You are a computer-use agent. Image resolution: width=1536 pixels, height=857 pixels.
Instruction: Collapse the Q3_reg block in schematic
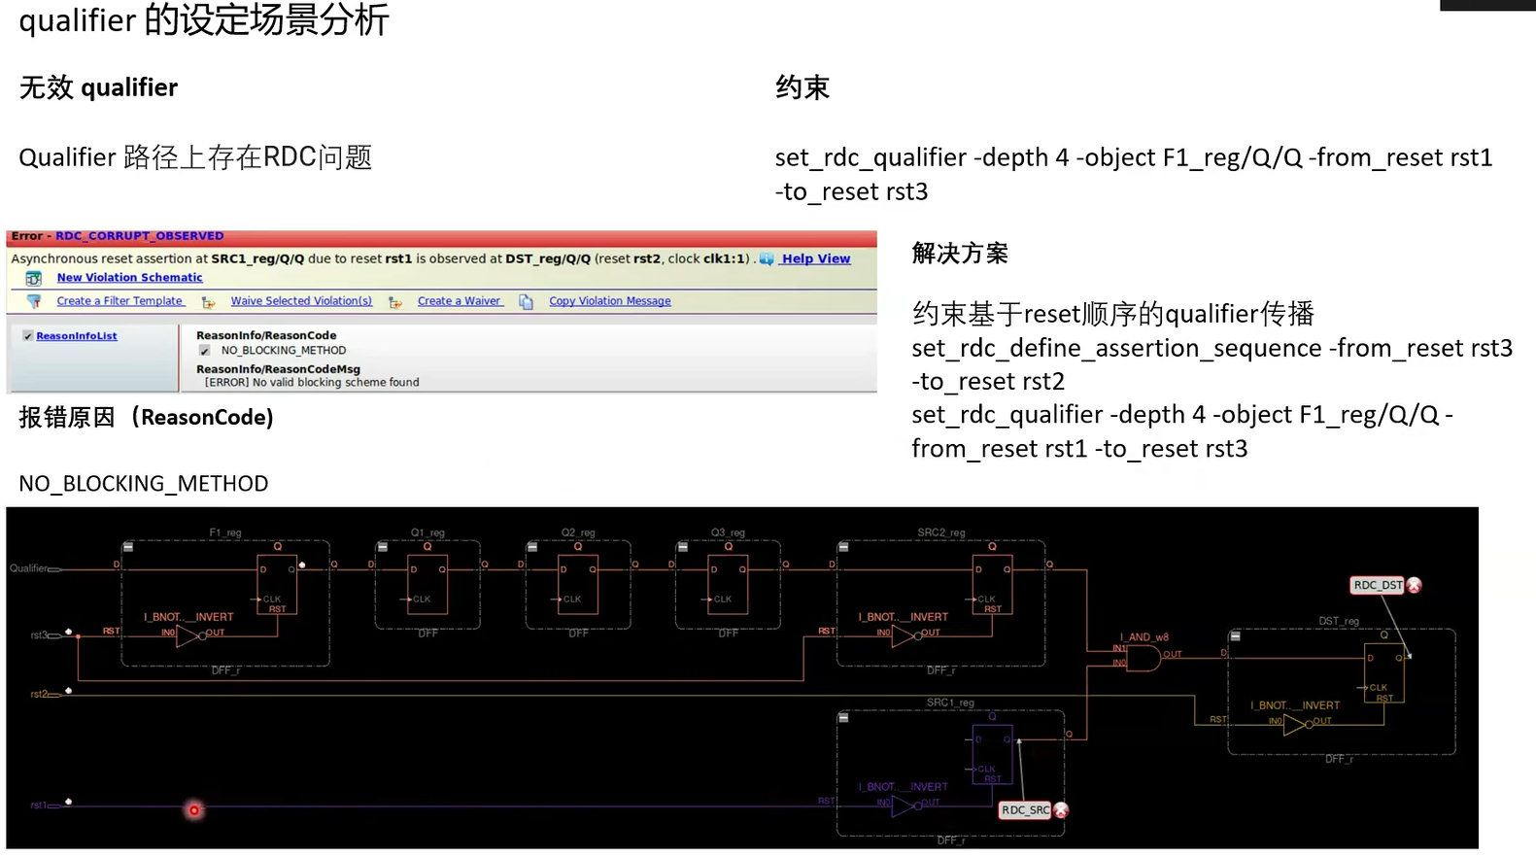point(682,547)
